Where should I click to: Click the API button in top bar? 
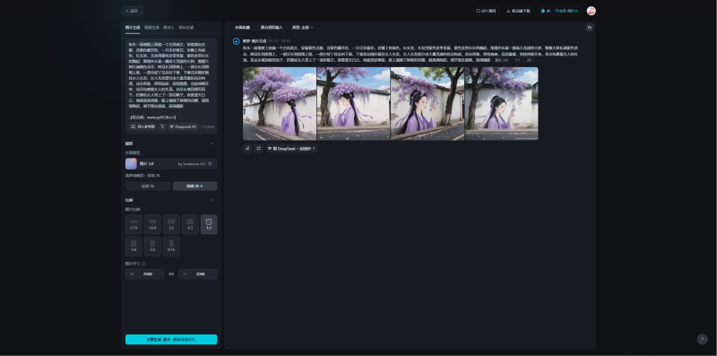click(x=486, y=11)
